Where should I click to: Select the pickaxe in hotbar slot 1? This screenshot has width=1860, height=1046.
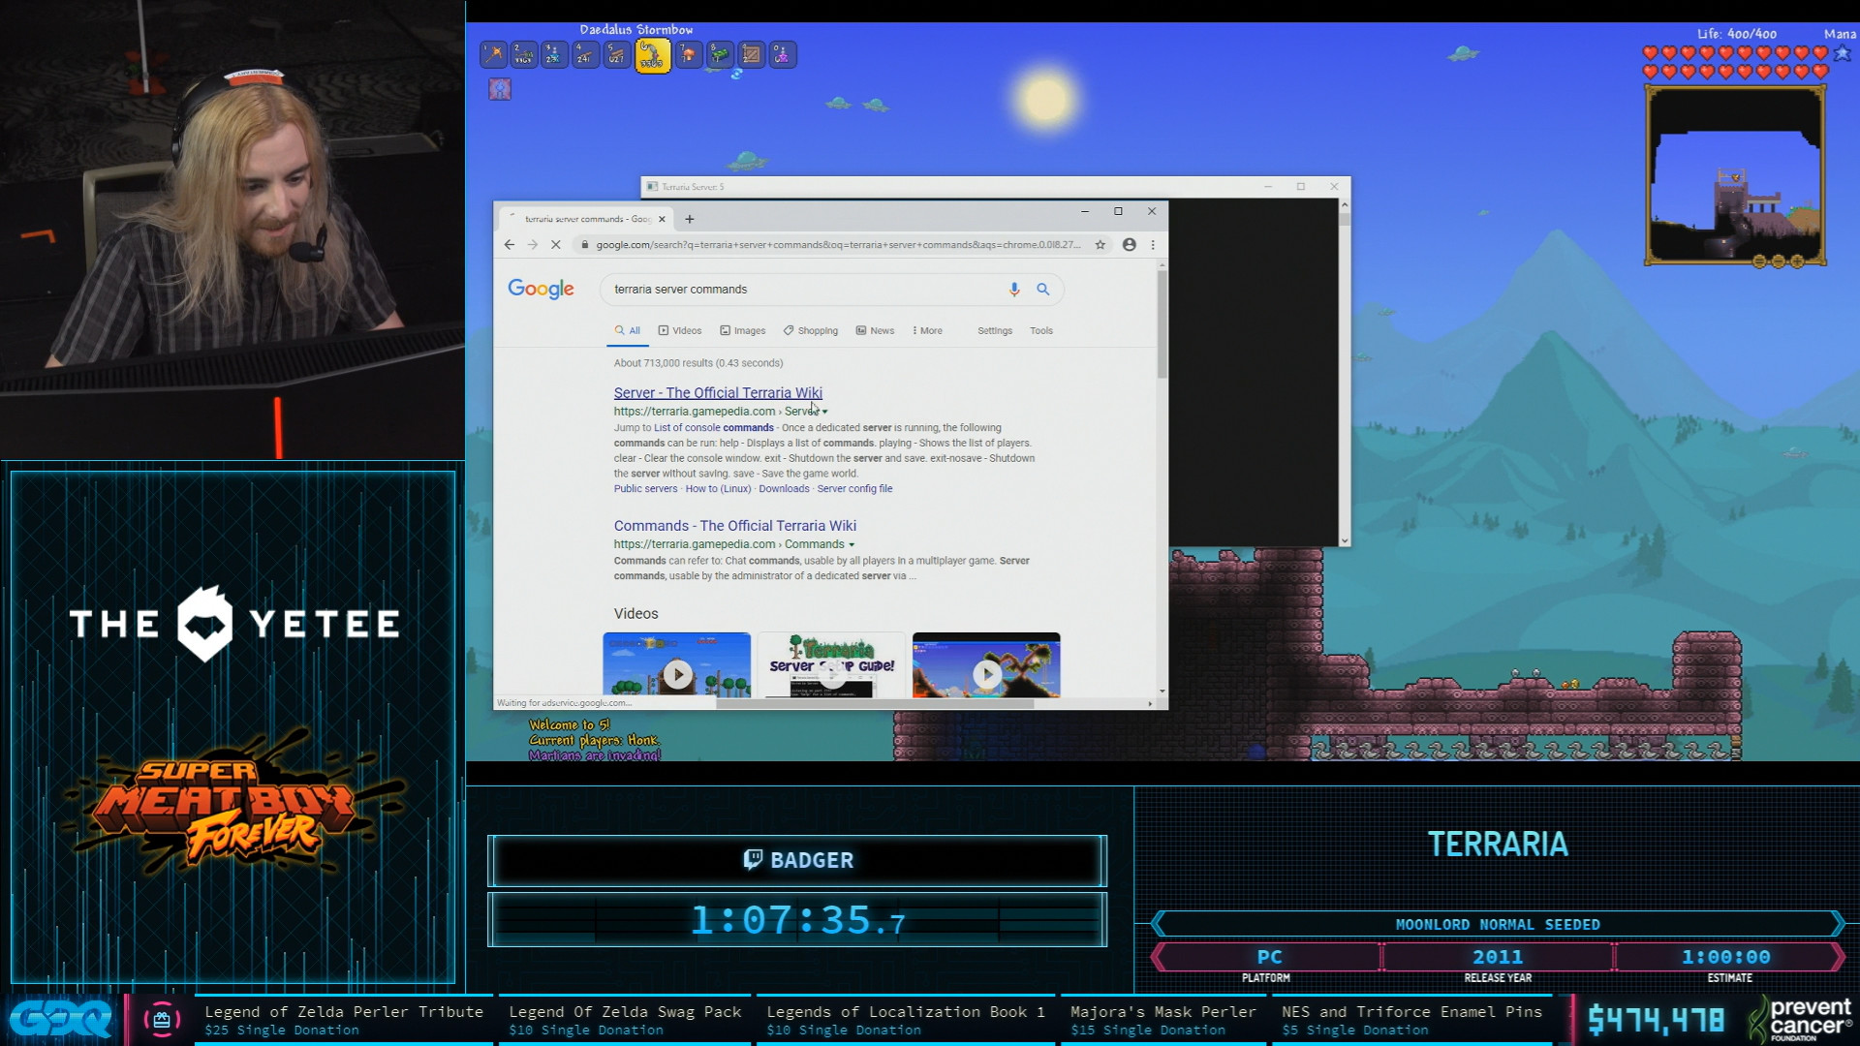point(494,54)
